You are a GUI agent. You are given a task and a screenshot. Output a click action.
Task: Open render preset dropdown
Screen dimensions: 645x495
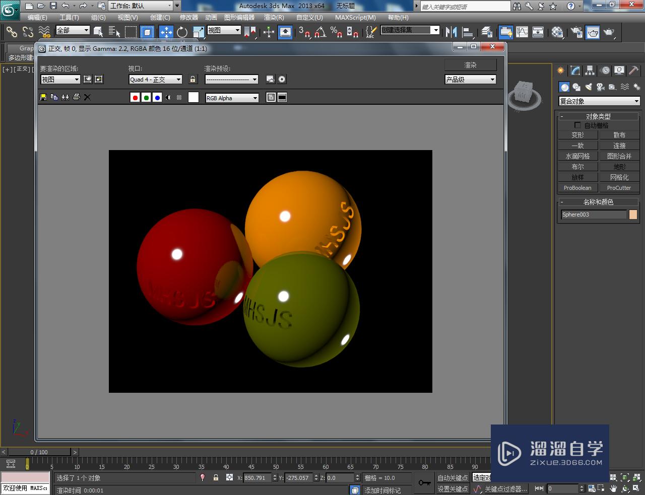tap(232, 79)
